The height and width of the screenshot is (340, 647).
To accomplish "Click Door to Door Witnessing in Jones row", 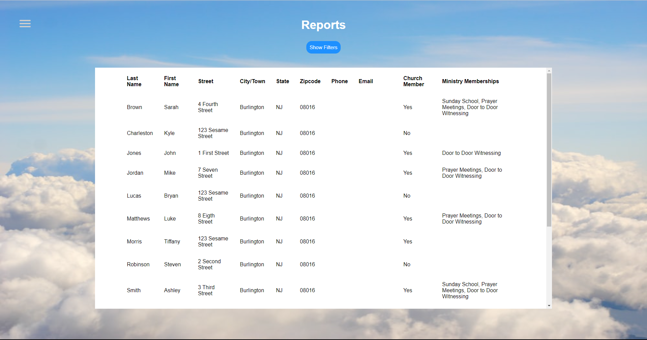I will [471, 153].
